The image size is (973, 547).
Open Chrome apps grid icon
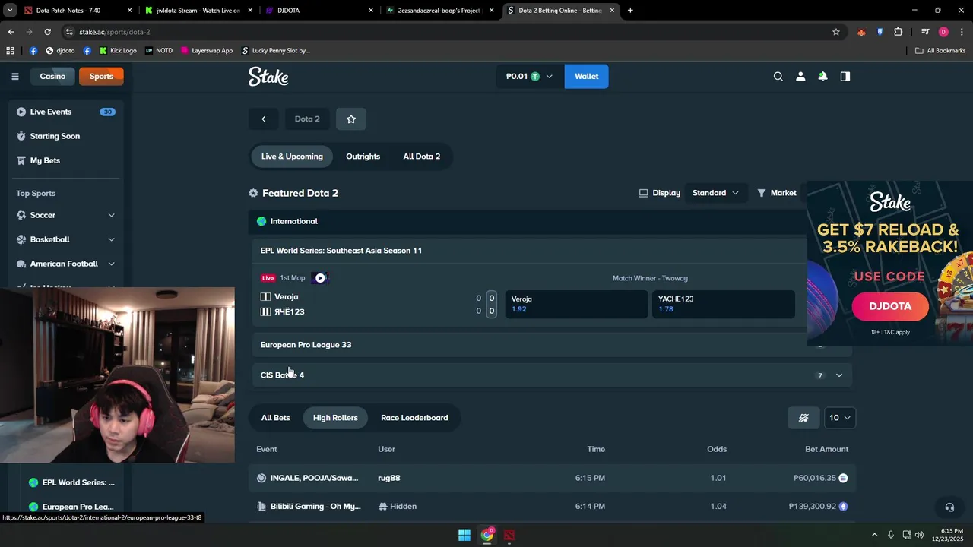pos(10,51)
